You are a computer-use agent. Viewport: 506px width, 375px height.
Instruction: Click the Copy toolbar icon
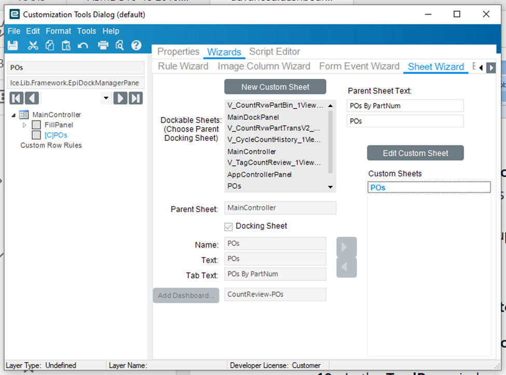click(50, 45)
